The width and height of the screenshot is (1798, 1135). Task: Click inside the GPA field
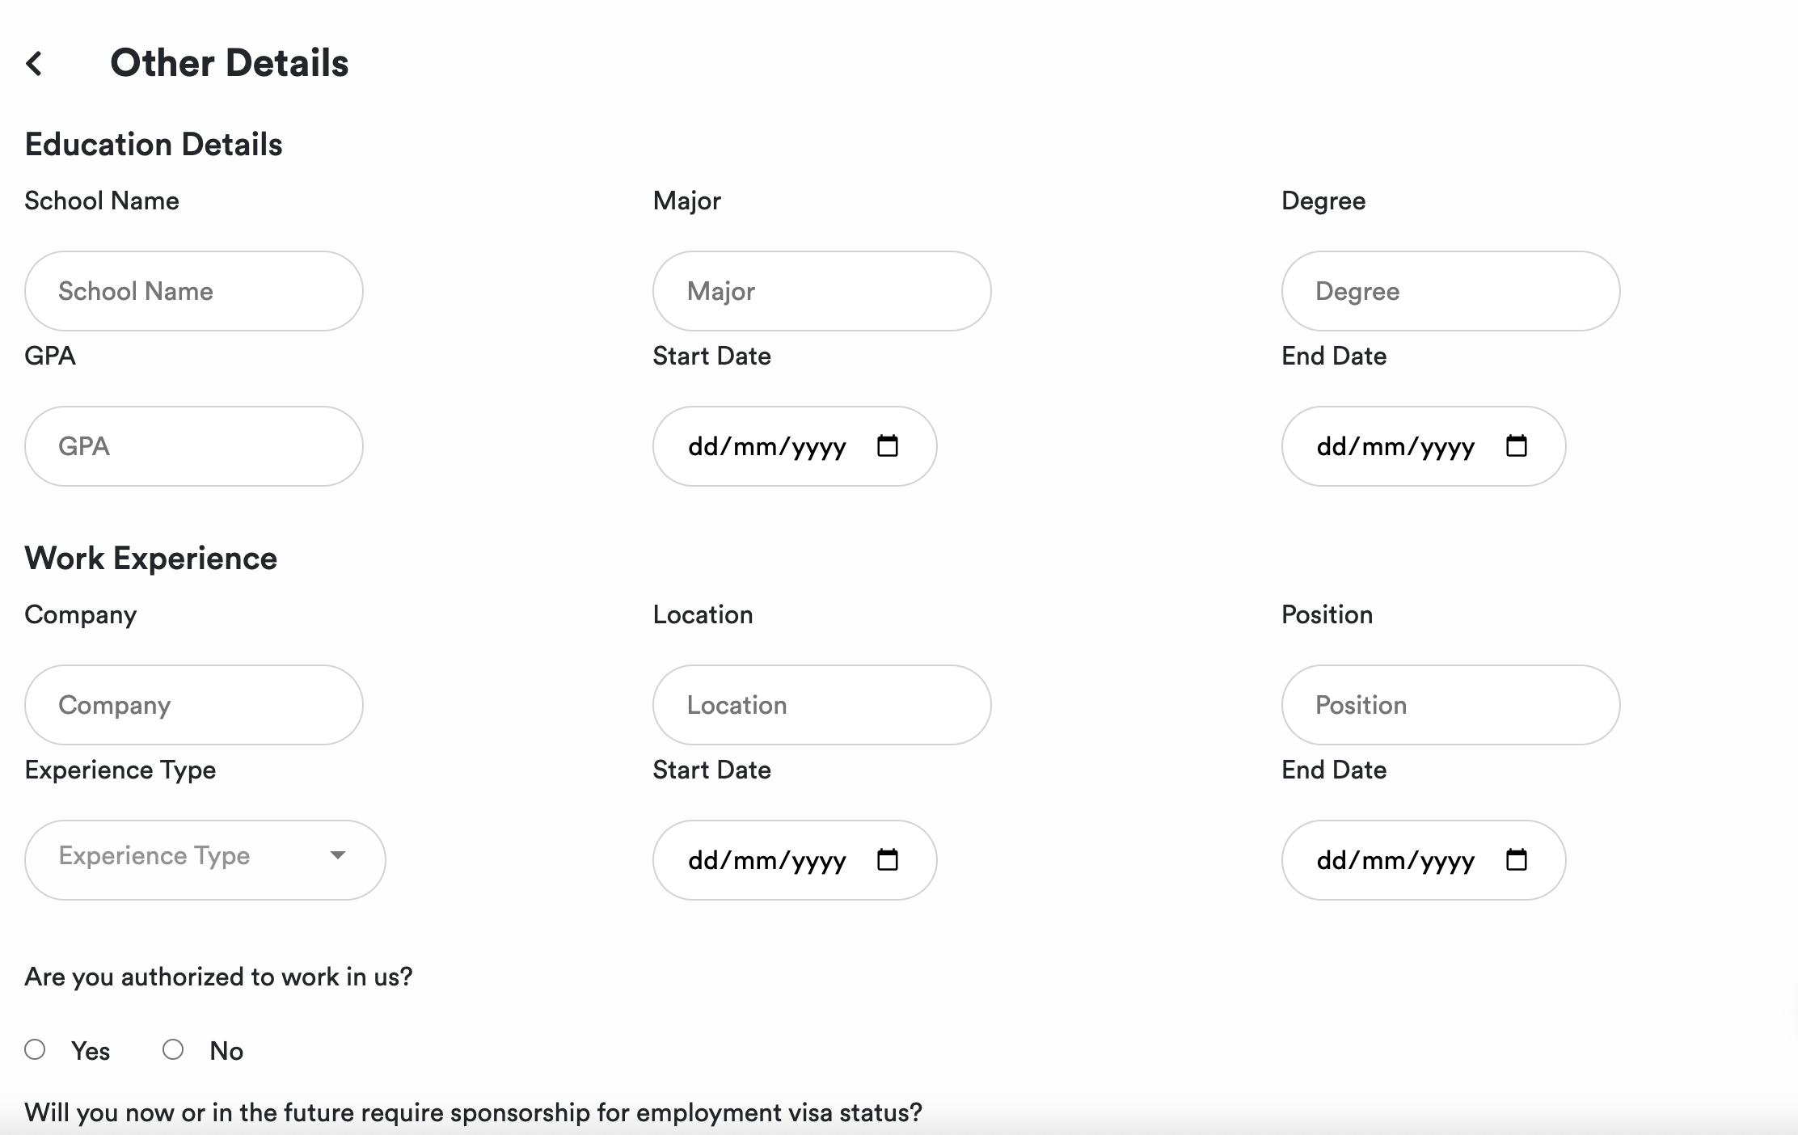(193, 445)
